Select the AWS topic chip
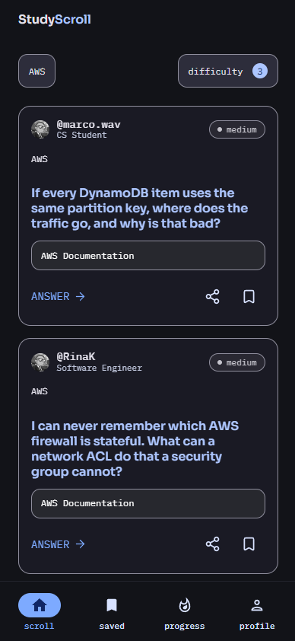The width and height of the screenshot is (295, 641). [x=36, y=71]
